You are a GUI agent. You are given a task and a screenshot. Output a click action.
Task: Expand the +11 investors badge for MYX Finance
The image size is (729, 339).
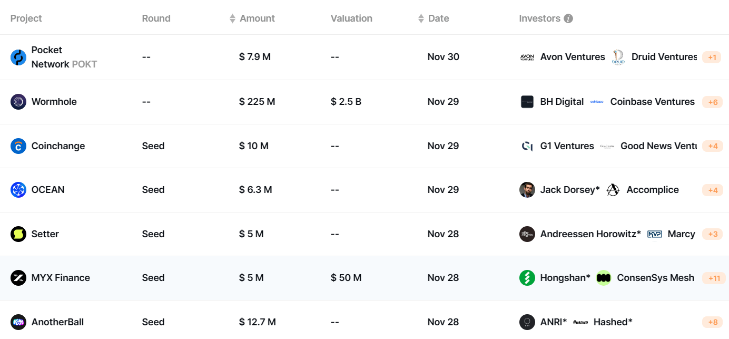[714, 278]
